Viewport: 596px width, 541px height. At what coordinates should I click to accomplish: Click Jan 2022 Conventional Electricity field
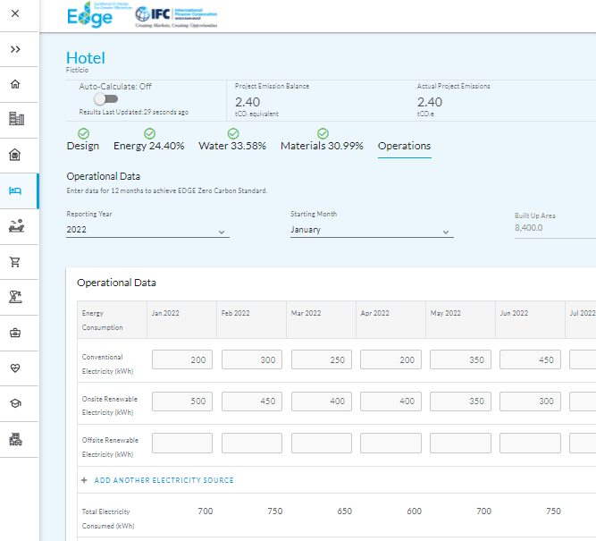click(182, 359)
